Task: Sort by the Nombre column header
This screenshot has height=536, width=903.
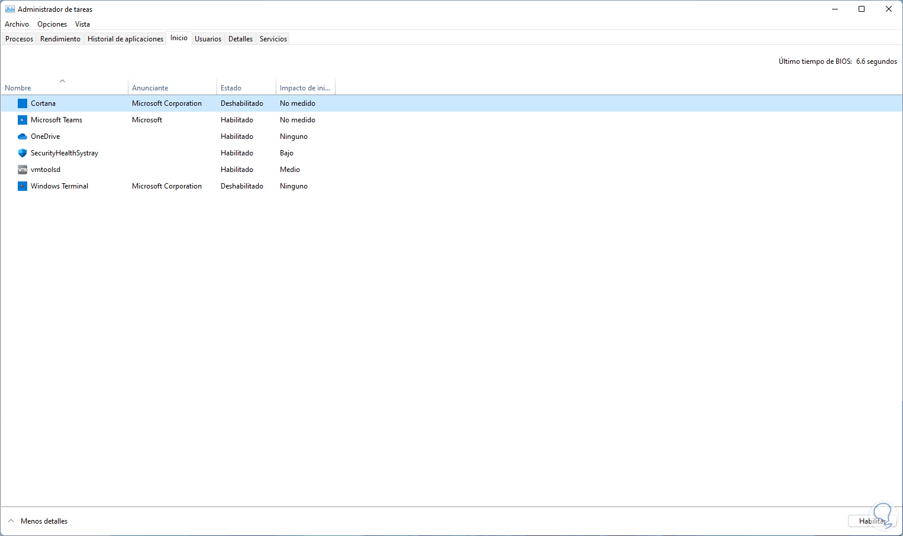Action: pos(64,86)
